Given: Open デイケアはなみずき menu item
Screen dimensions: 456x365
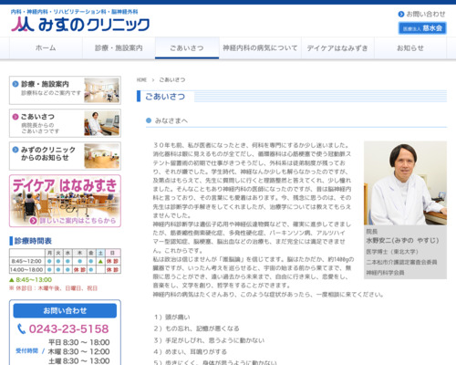Looking at the screenshot, I should [337, 48].
